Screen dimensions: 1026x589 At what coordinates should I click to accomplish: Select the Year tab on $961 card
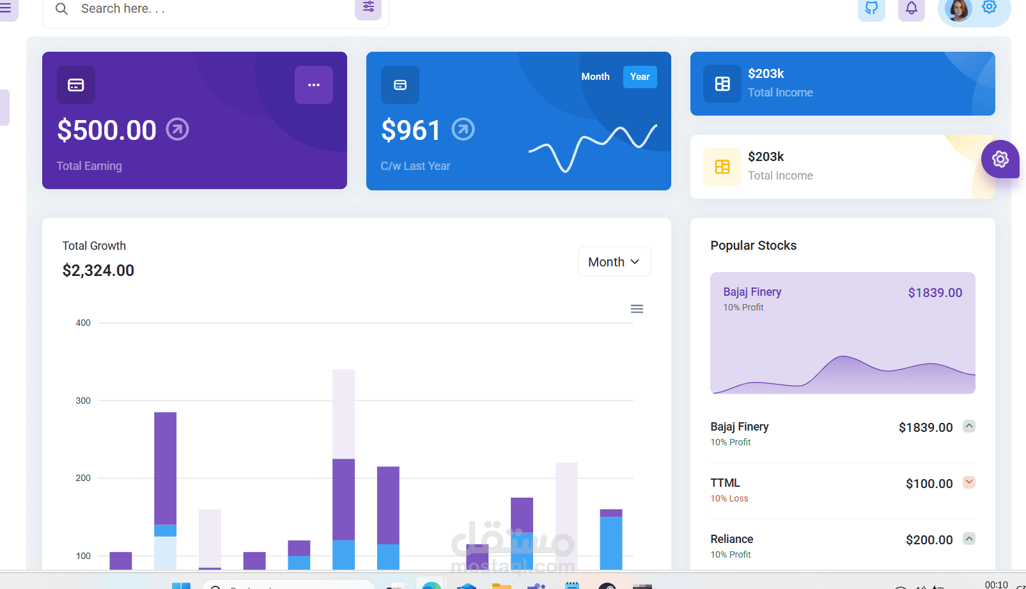[x=640, y=77]
